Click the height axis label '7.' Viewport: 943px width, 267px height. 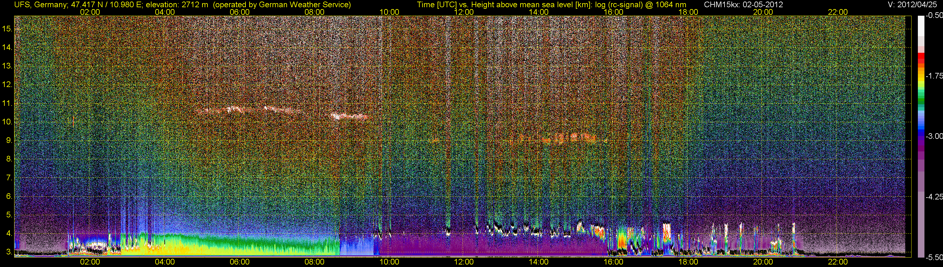[x=9, y=178]
